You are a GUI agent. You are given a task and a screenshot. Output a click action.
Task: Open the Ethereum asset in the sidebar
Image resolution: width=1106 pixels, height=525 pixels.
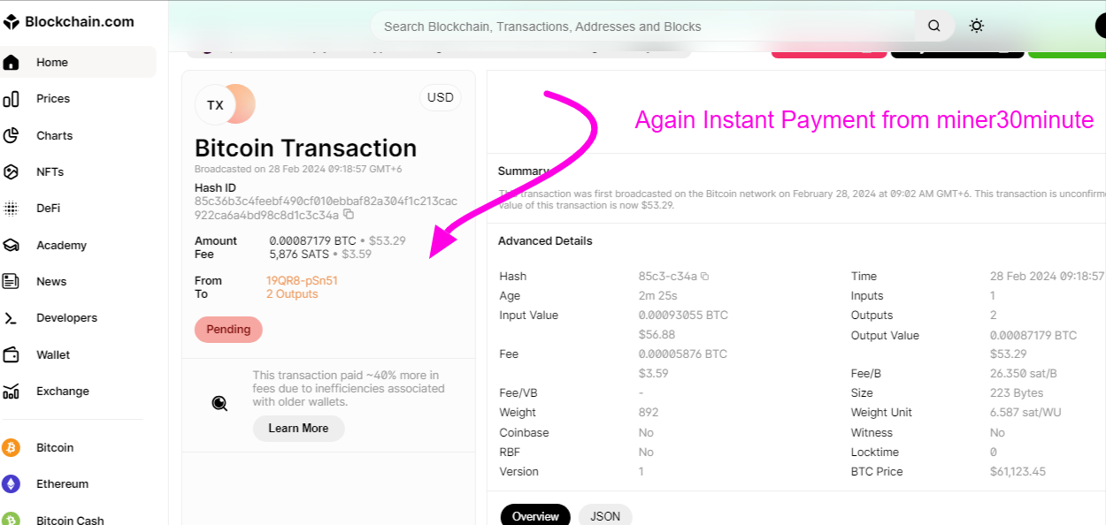pyautogui.click(x=62, y=484)
